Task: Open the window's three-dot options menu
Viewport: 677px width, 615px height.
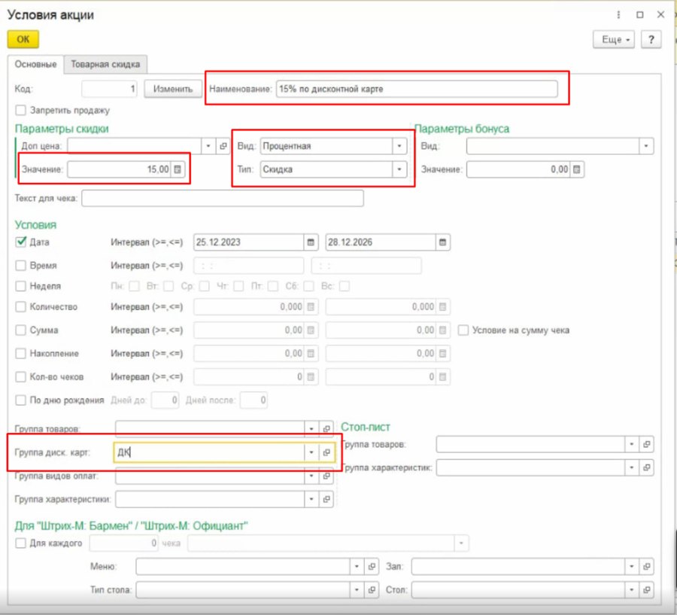Action: pos(619,15)
